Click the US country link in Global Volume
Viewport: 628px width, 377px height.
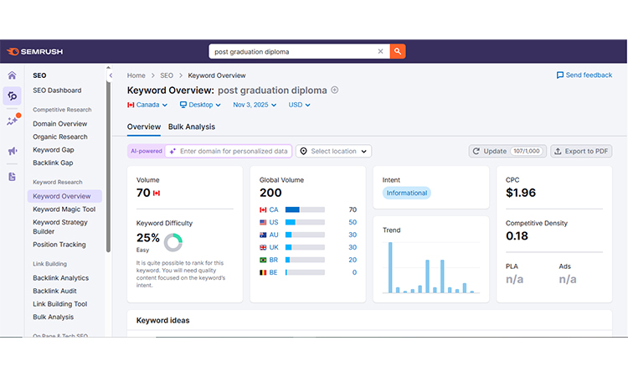274,222
